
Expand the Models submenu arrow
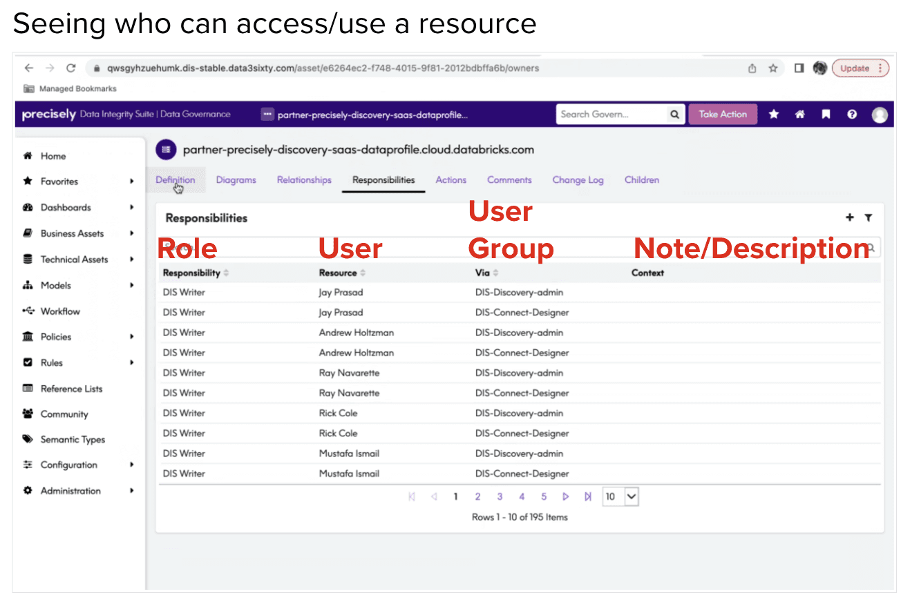(x=131, y=285)
